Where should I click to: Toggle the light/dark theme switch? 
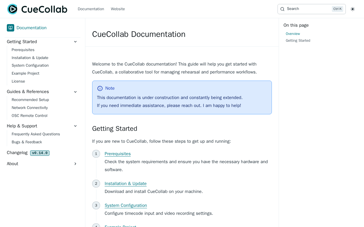tap(353, 9)
